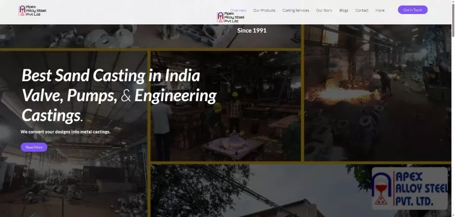The height and width of the screenshot is (217, 455).
Task: Click the Read More button
Action: (34, 147)
